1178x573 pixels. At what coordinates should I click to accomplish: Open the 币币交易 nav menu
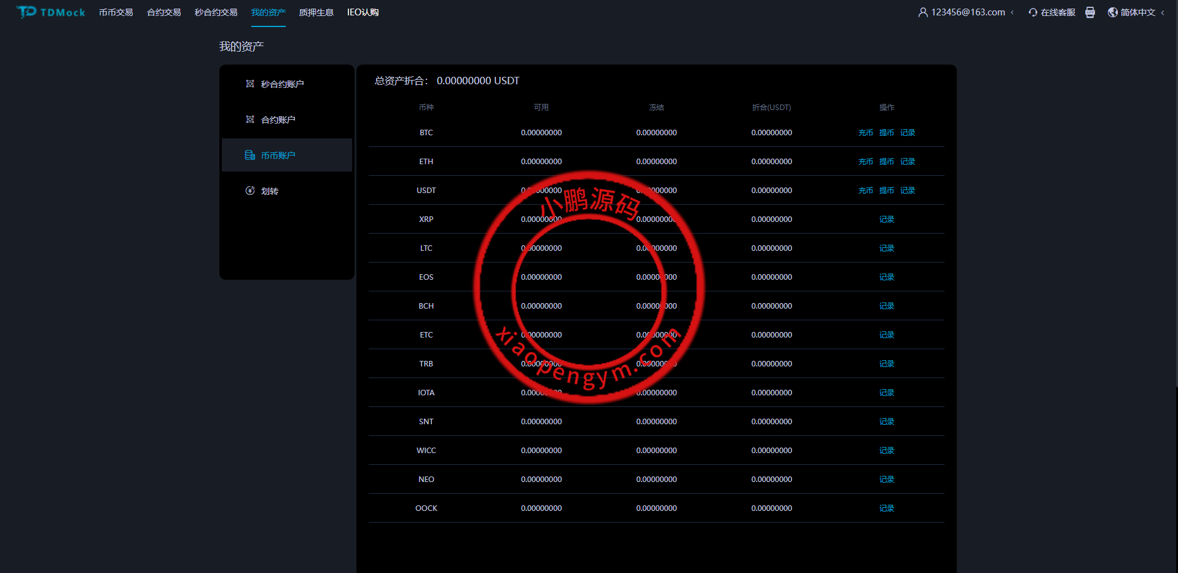116,12
